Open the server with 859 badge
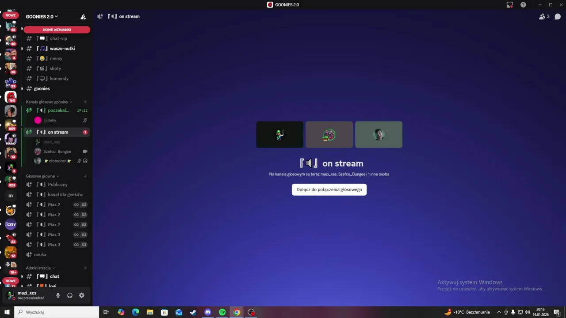The height and width of the screenshot is (318, 566). click(x=11, y=125)
